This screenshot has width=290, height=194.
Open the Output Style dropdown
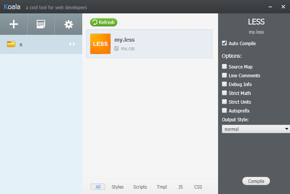tap(256, 129)
